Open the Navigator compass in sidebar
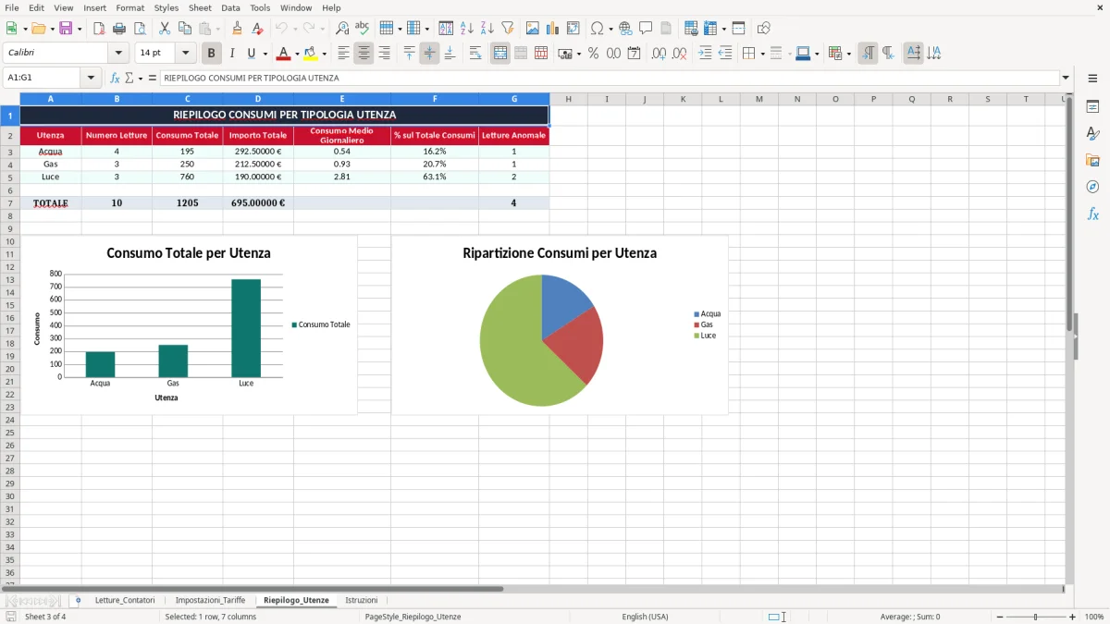Image resolution: width=1110 pixels, height=624 pixels. [x=1092, y=187]
